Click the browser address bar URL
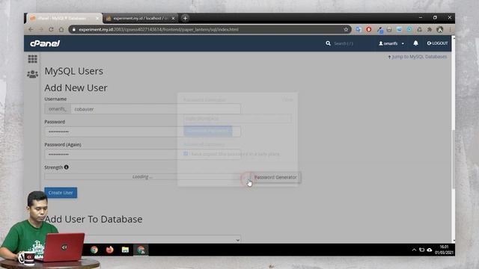The width and height of the screenshot is (479, 269). click(159, 30)
